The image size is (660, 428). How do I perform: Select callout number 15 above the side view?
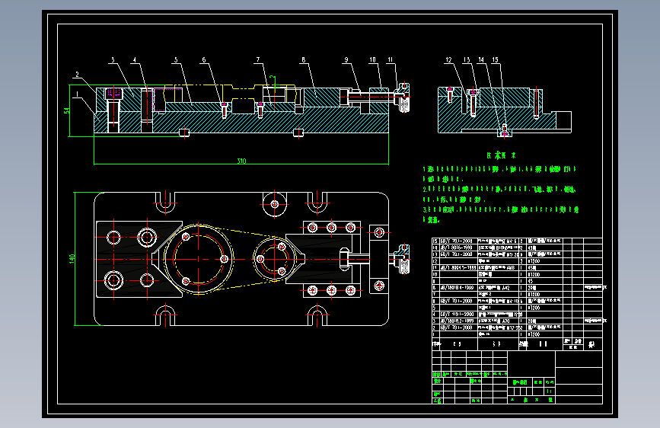495,60
